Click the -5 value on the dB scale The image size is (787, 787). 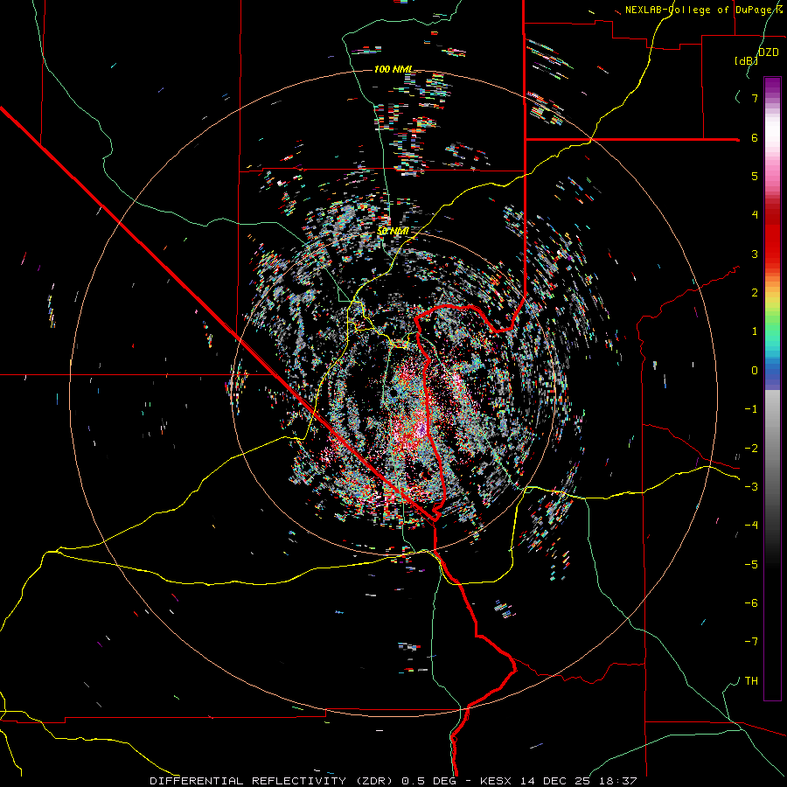coord(751,565)
